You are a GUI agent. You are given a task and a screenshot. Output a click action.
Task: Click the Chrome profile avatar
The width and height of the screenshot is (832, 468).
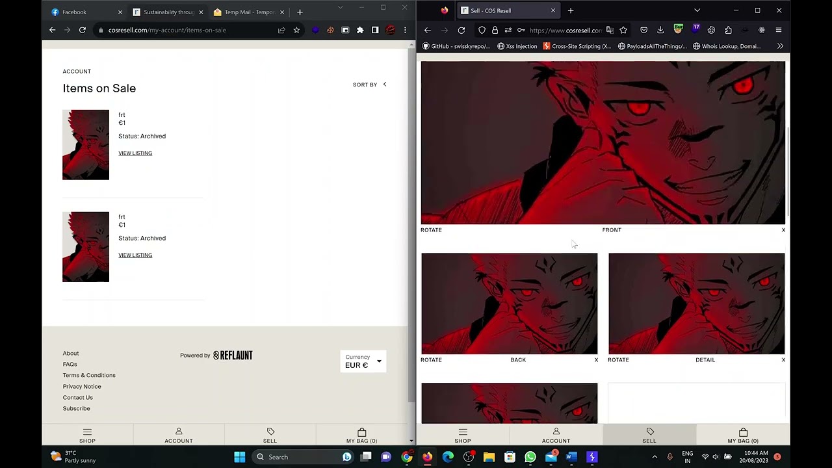pos(390,30)
